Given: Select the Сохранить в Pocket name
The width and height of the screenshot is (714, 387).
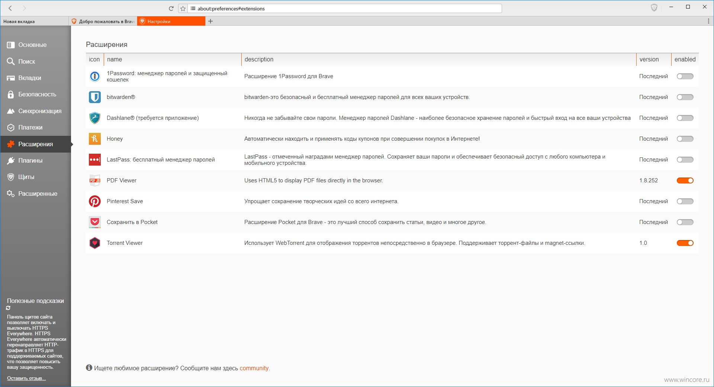Looking at the screenshot, I should [132, 222].
